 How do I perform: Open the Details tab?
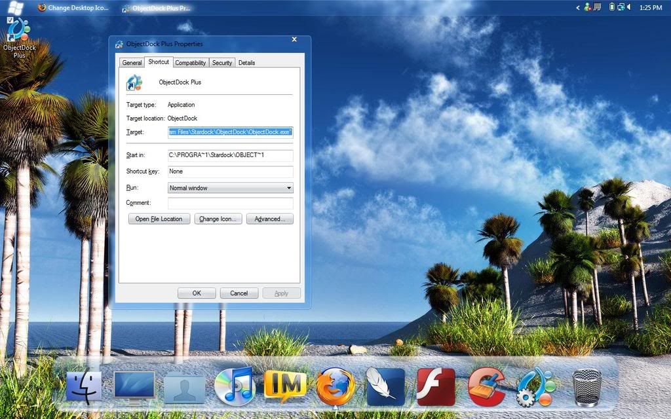(x=246, y=62)
